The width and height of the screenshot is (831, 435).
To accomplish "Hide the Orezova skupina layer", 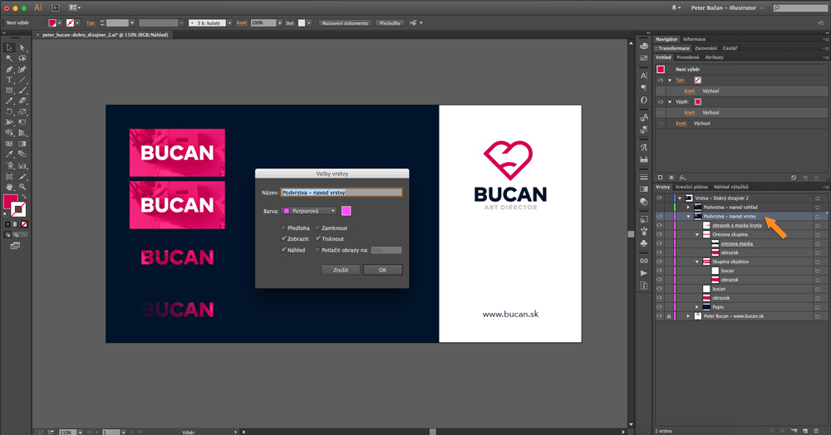I will pyautogui.click(x=660, y=234).
